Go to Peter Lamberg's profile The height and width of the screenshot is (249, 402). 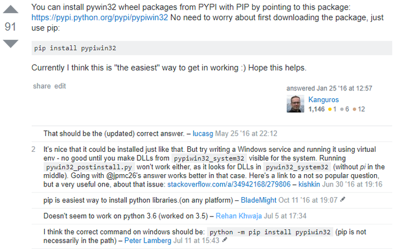pos(149,240)
